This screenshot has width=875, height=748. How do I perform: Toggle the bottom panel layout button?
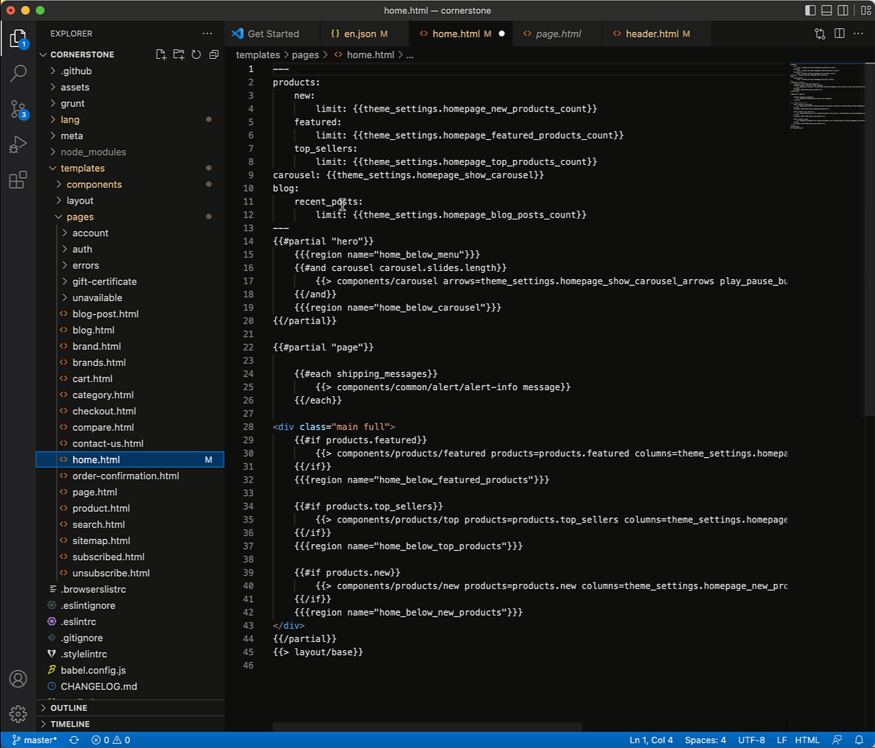coord(827,10)
